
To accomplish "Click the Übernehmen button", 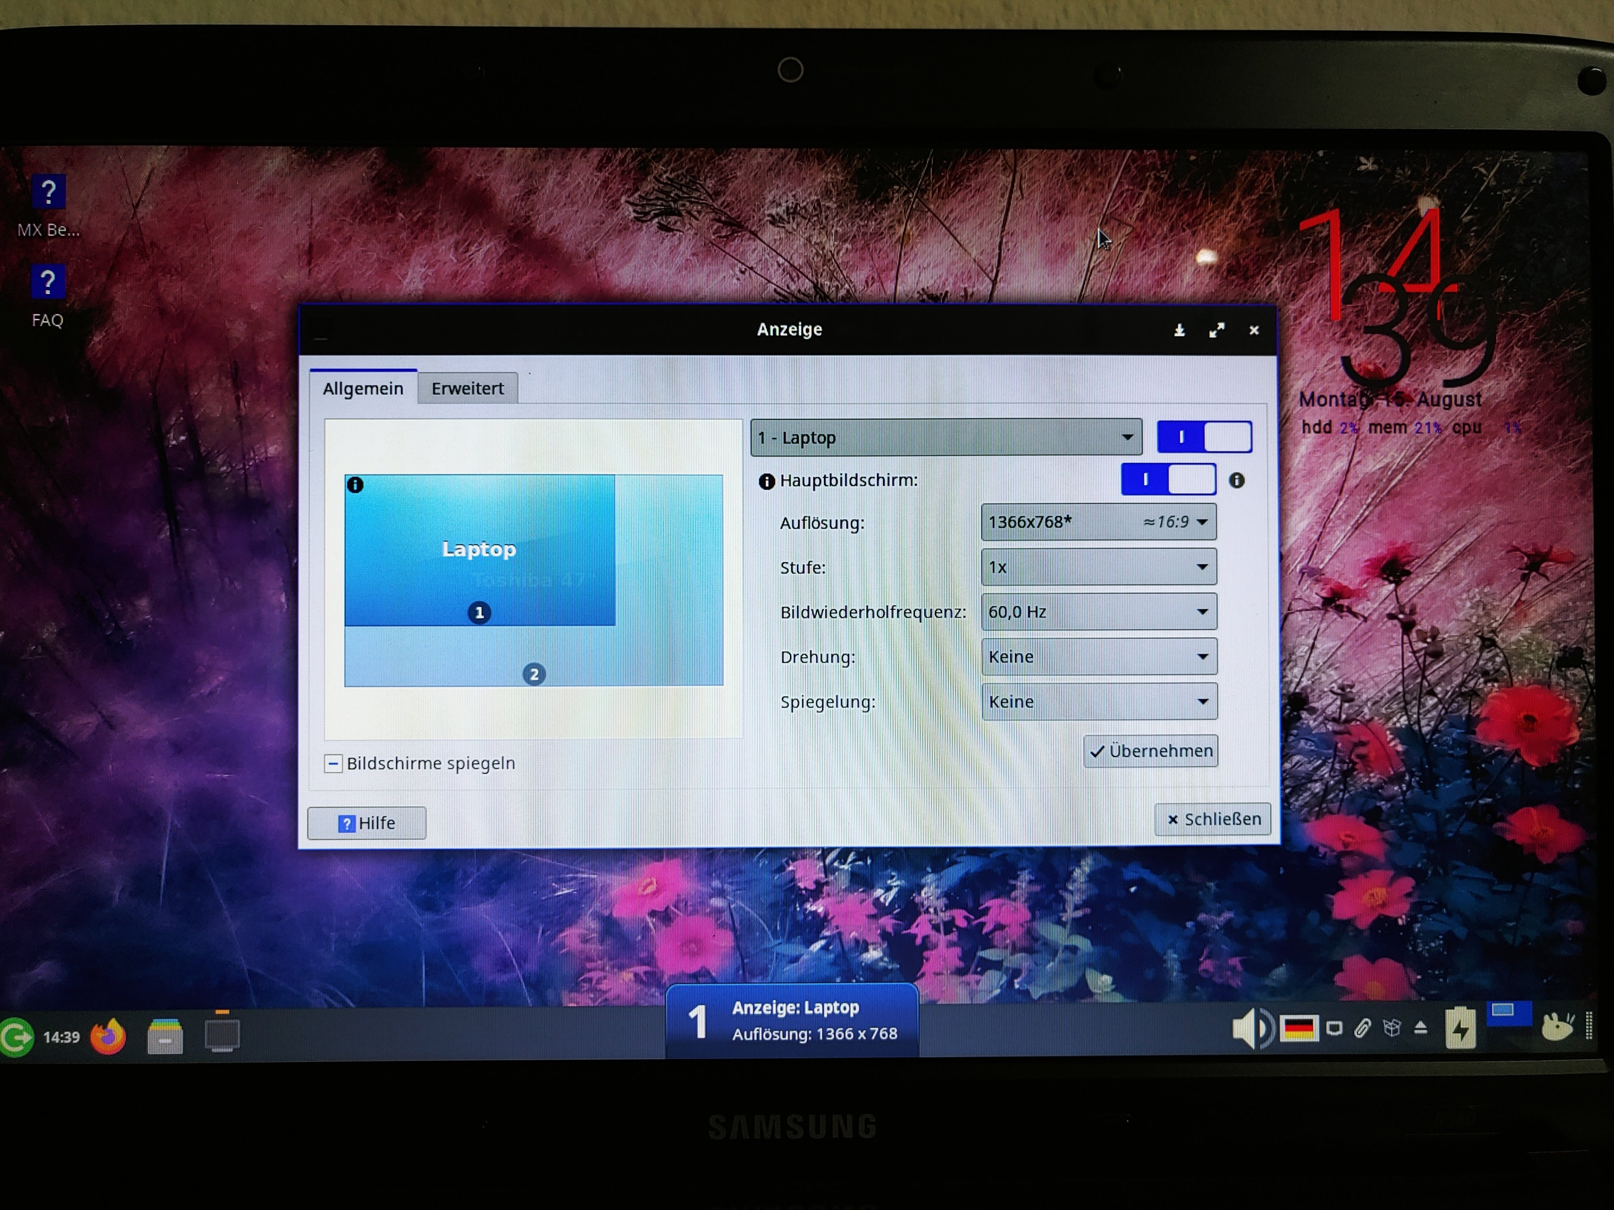I will tap(1150, 751).
